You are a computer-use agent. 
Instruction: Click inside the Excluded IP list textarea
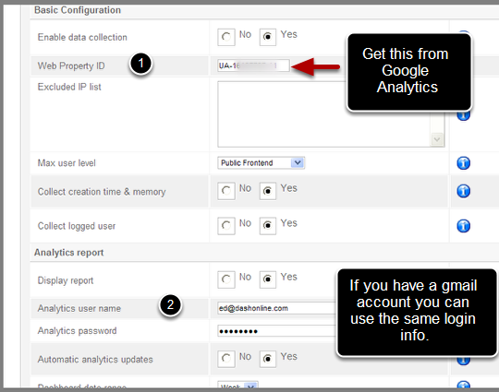coord(323,114)
